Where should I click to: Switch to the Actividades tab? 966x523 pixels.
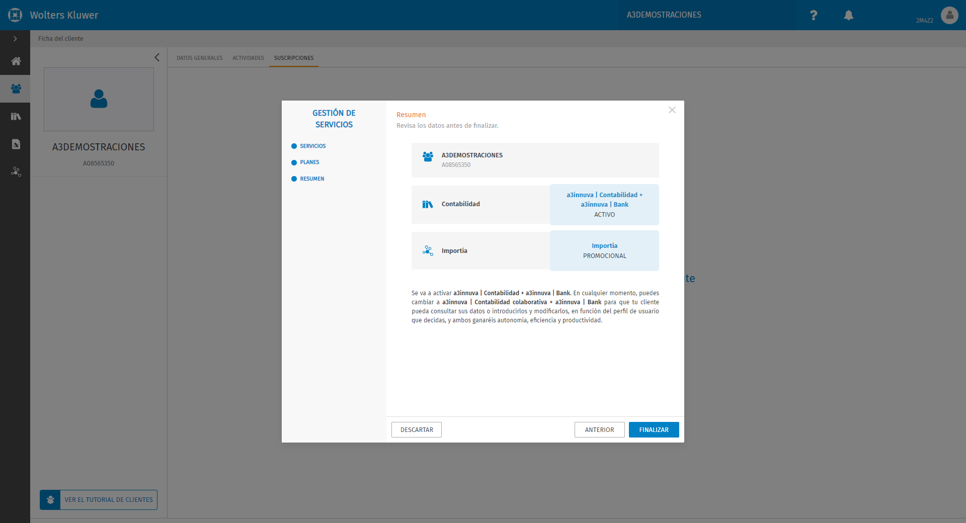coord(248,58)
